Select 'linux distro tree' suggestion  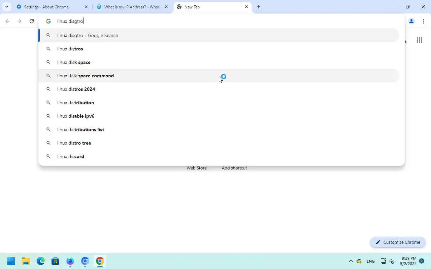point(219,143)
